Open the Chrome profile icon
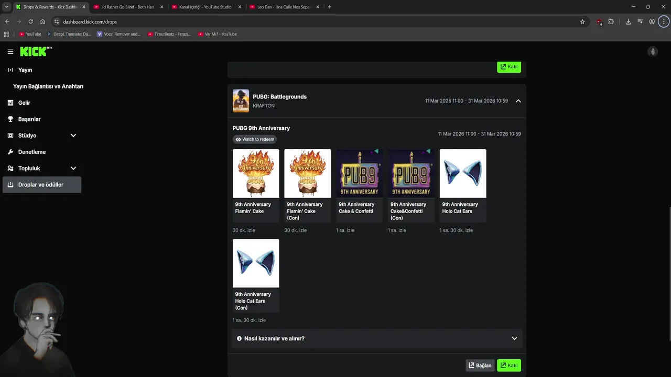Image resolution: width=671 pixels, height=377 pixels. (x=652, y=21)
